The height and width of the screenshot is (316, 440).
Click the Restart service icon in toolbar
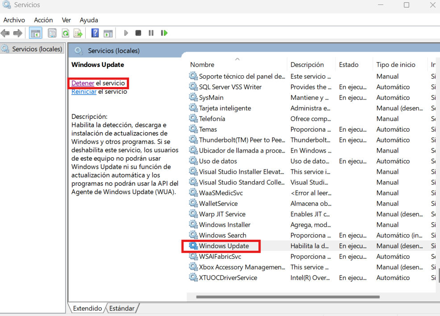click(x=164, y=33)
